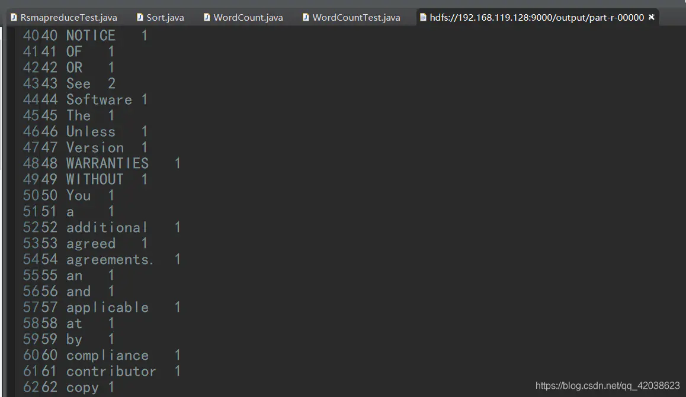Viewport: 686px width, 397px height.
Task: Click the word Software in line 44
Action: (100, 99)
